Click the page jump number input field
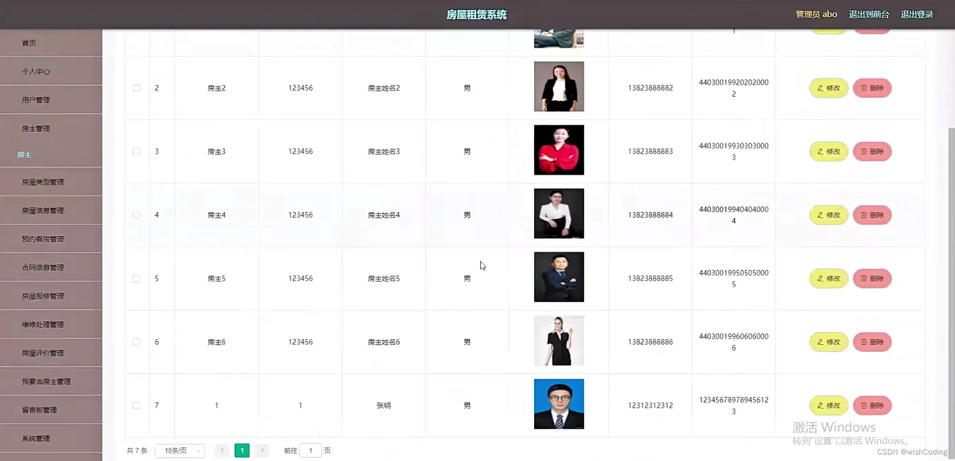This screenshot has width=955, height=461. pos(310,451)
